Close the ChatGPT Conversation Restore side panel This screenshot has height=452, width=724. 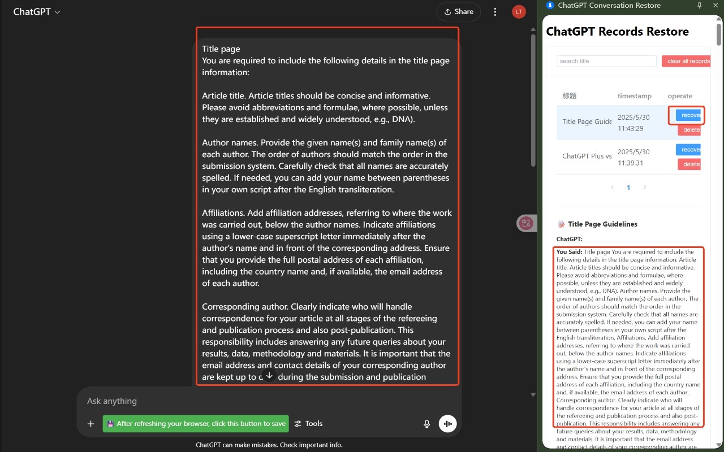(x=716, y=5)
